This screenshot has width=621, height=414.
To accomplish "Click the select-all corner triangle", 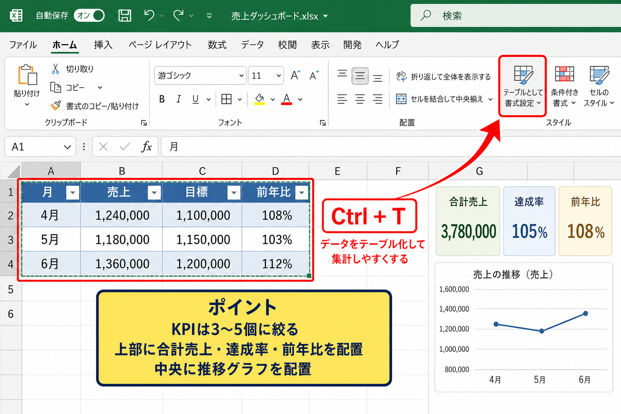I will point(13,171).
